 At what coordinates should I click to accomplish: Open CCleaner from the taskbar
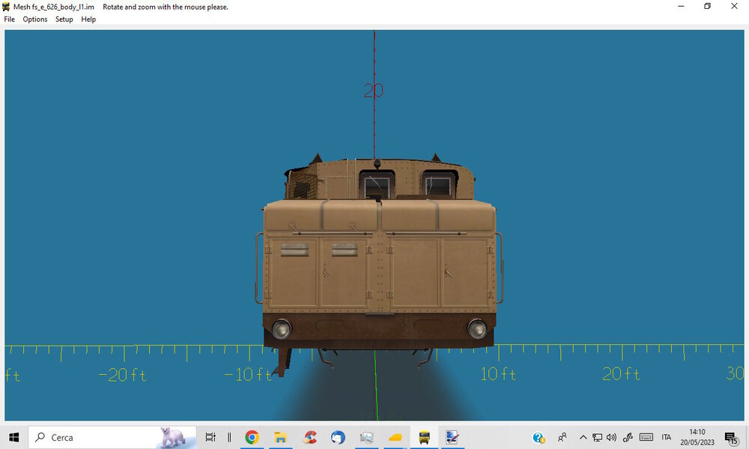pyautogui.click(x=309, y=437)
